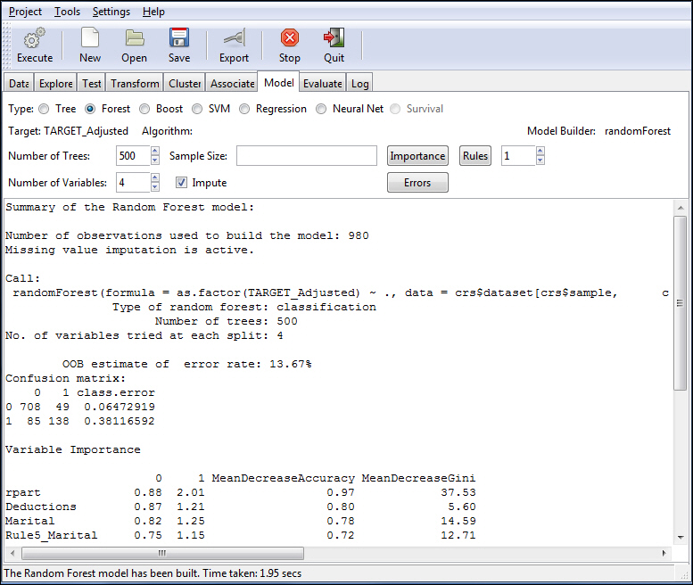Image resolution: width=693 pixels, height=585 pixels.
Task: Stop execution with the red Stop icon
Action: coord(290,38)
